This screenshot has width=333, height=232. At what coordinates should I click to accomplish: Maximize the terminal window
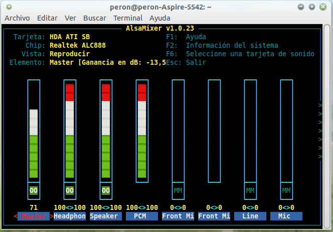(x=312, y=7)
